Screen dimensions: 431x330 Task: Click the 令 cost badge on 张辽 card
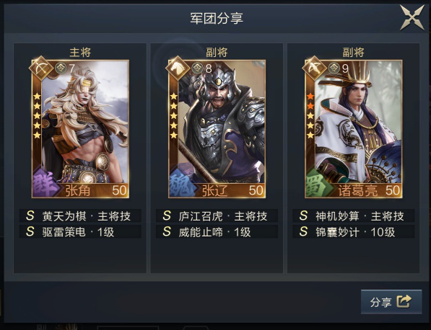[197, 68]
